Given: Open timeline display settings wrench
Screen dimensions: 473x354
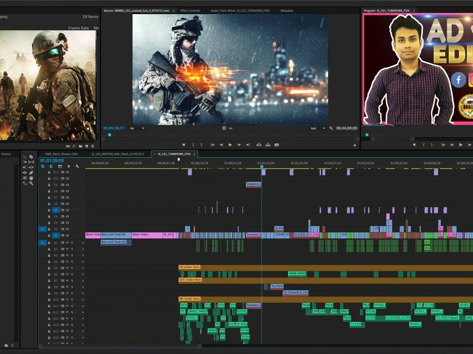Looking at the screenshot, I should coord(77,167).
